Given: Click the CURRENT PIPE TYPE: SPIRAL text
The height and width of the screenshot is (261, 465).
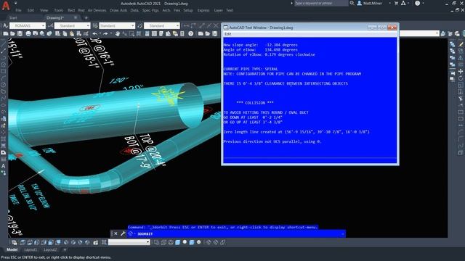Looking at the screenshot, I should coord(251,69).
